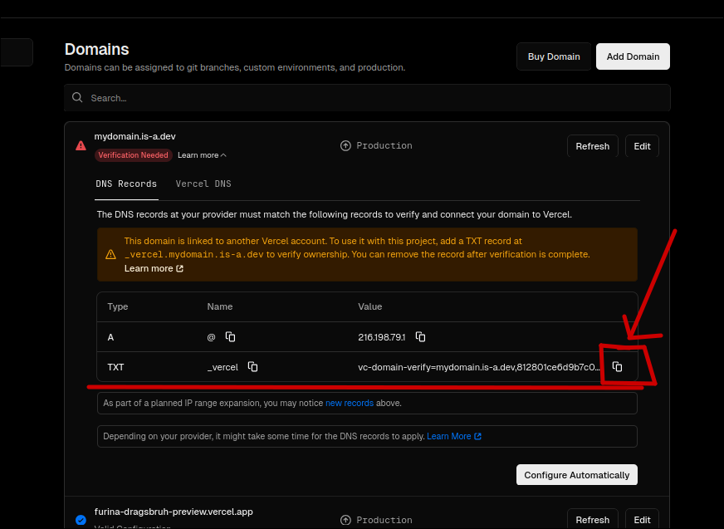Click the Add Domain button
This screenshot has width=724, height=529.
click(x=633, y=56)
